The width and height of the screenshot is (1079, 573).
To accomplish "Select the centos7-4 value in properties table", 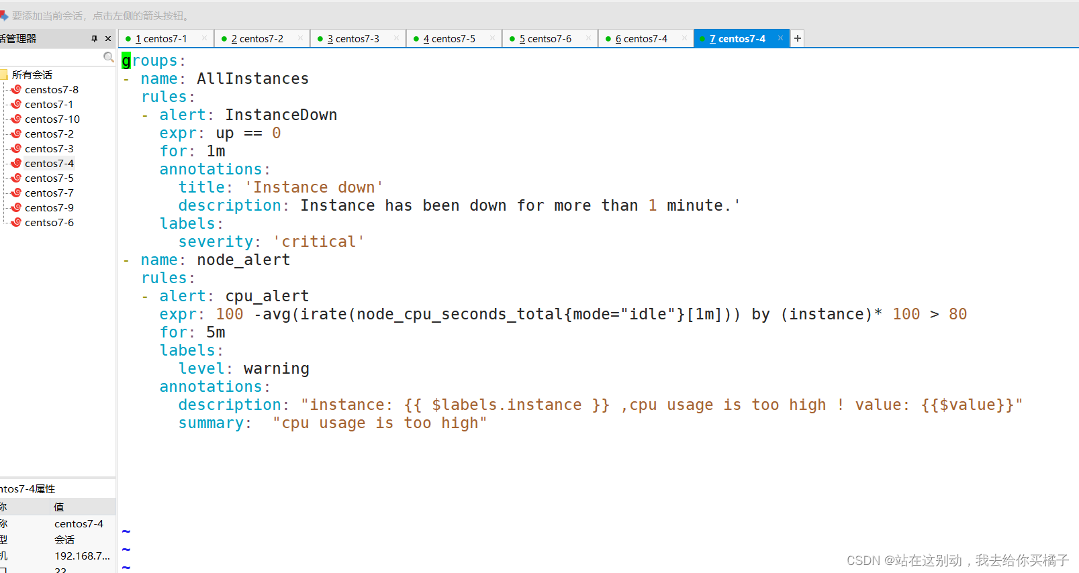I will point(79,523).
